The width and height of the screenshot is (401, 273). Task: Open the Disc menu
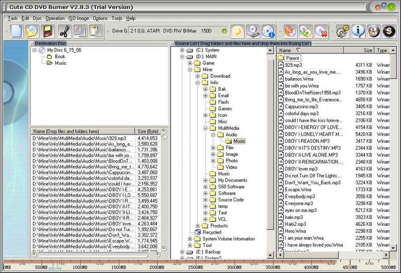[37, 19]
